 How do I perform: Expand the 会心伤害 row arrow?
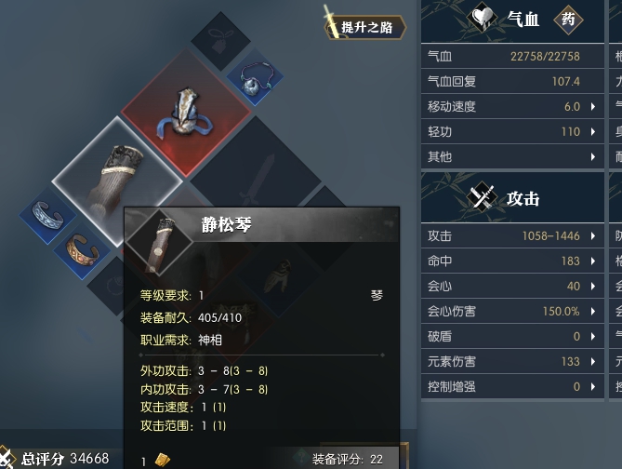point(593,311)
